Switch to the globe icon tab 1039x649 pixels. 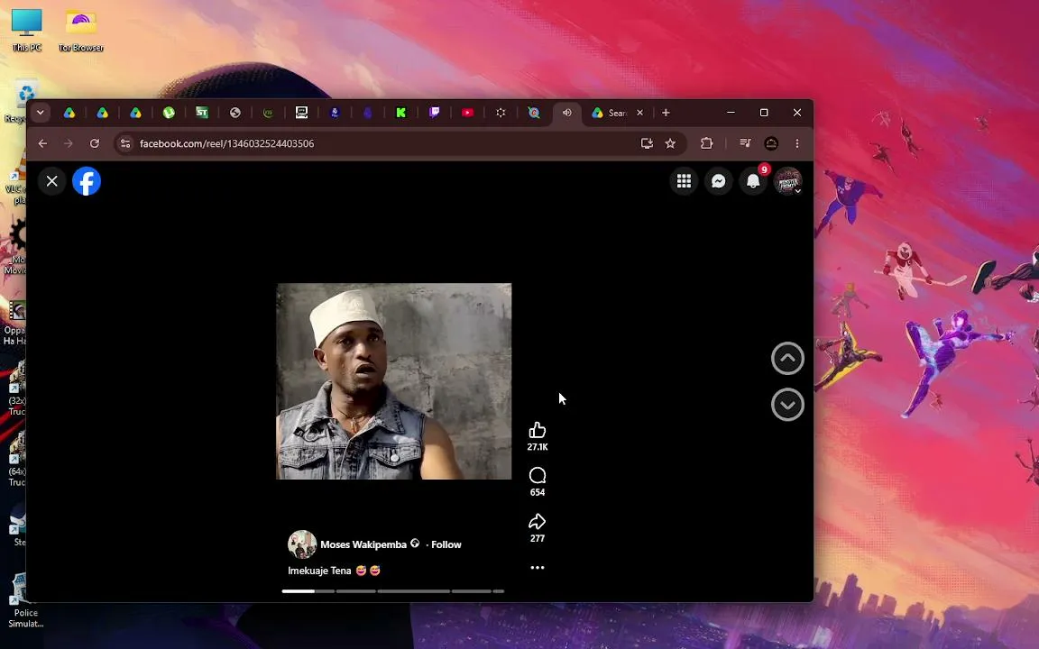coord(235,113)
